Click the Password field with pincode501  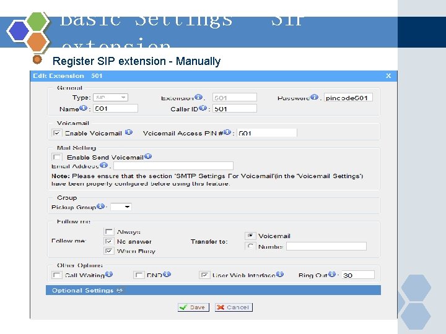(348, 98)
